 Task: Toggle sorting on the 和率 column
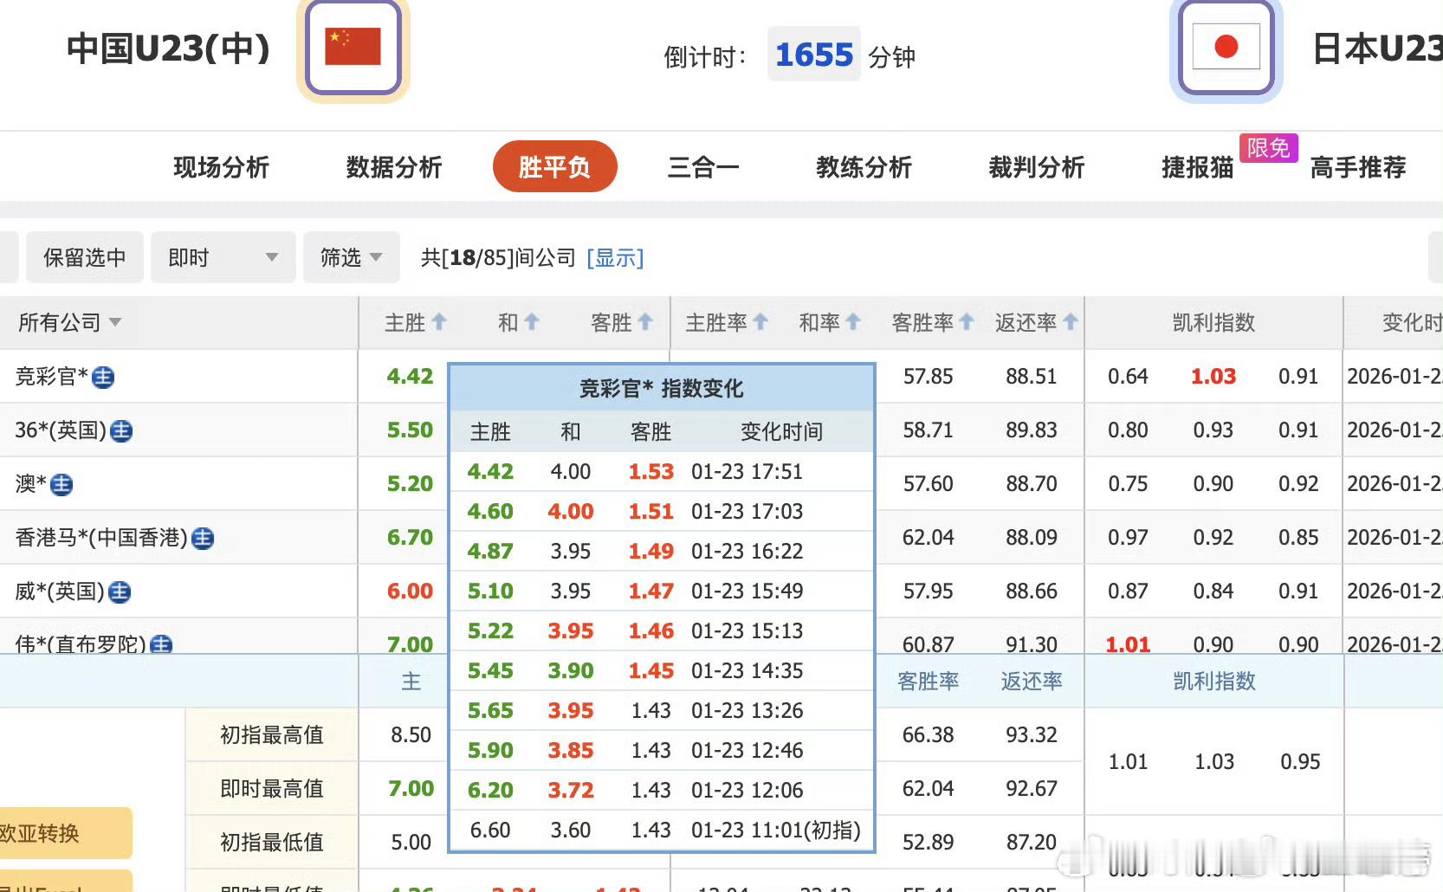853,321
